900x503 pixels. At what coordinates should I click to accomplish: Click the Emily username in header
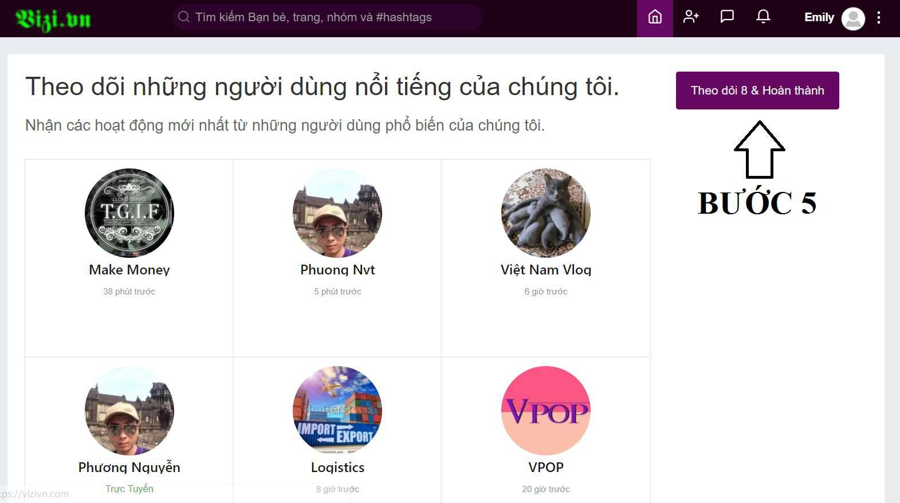(819, 18)
